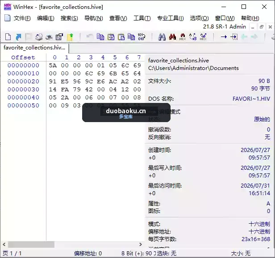Click hex byte FA in row 00000030
Viewport: 275px width, 258px height.
(x=65, y=90)
